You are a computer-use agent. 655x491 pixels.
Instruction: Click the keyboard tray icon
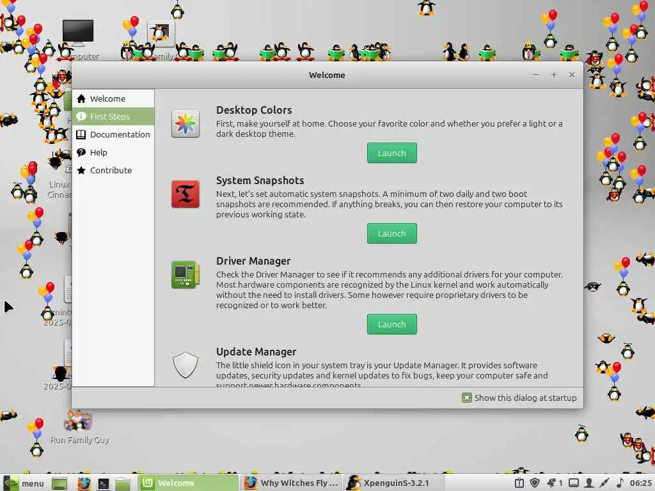coord(574,483)
